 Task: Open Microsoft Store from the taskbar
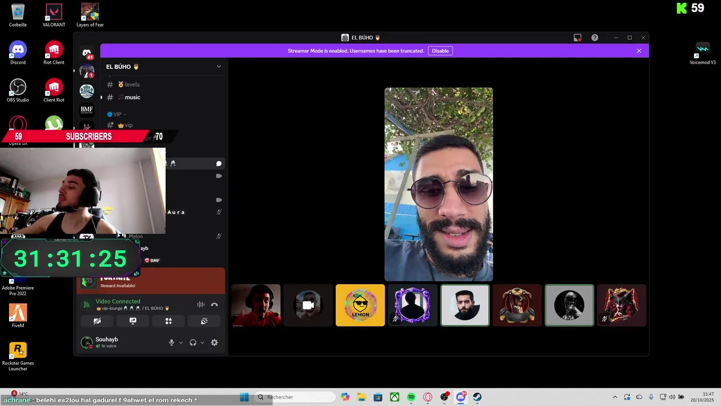click(378, 397)
